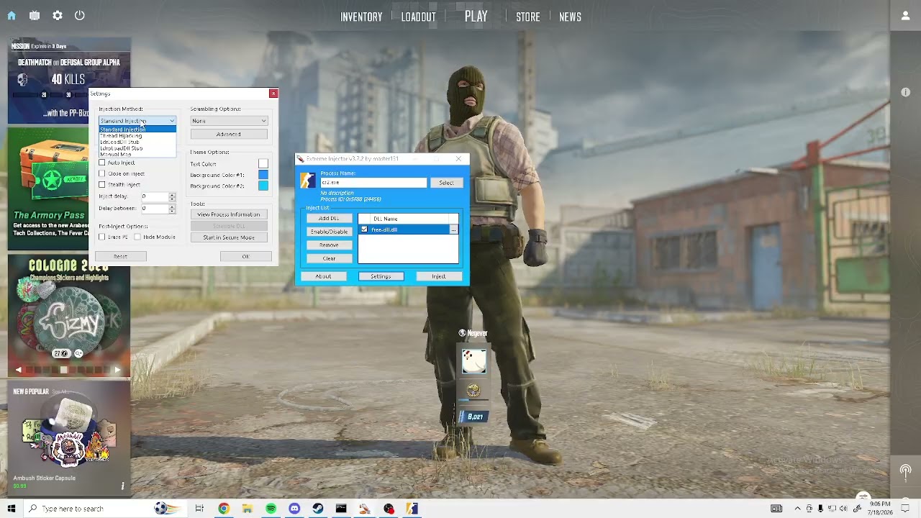The width and height of the screenshot is (921, 518).
Task: Switch to Counter-Strike 2 taskbar icon
Action: click(412, 509)
